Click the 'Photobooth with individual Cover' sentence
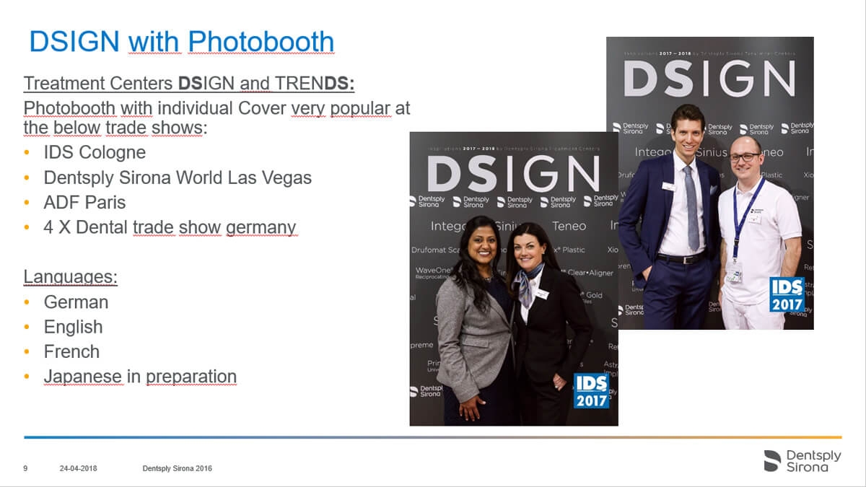 [216, 118]
